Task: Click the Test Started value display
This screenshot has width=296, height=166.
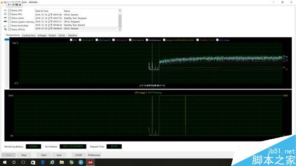Action: (x=73, y=147)
